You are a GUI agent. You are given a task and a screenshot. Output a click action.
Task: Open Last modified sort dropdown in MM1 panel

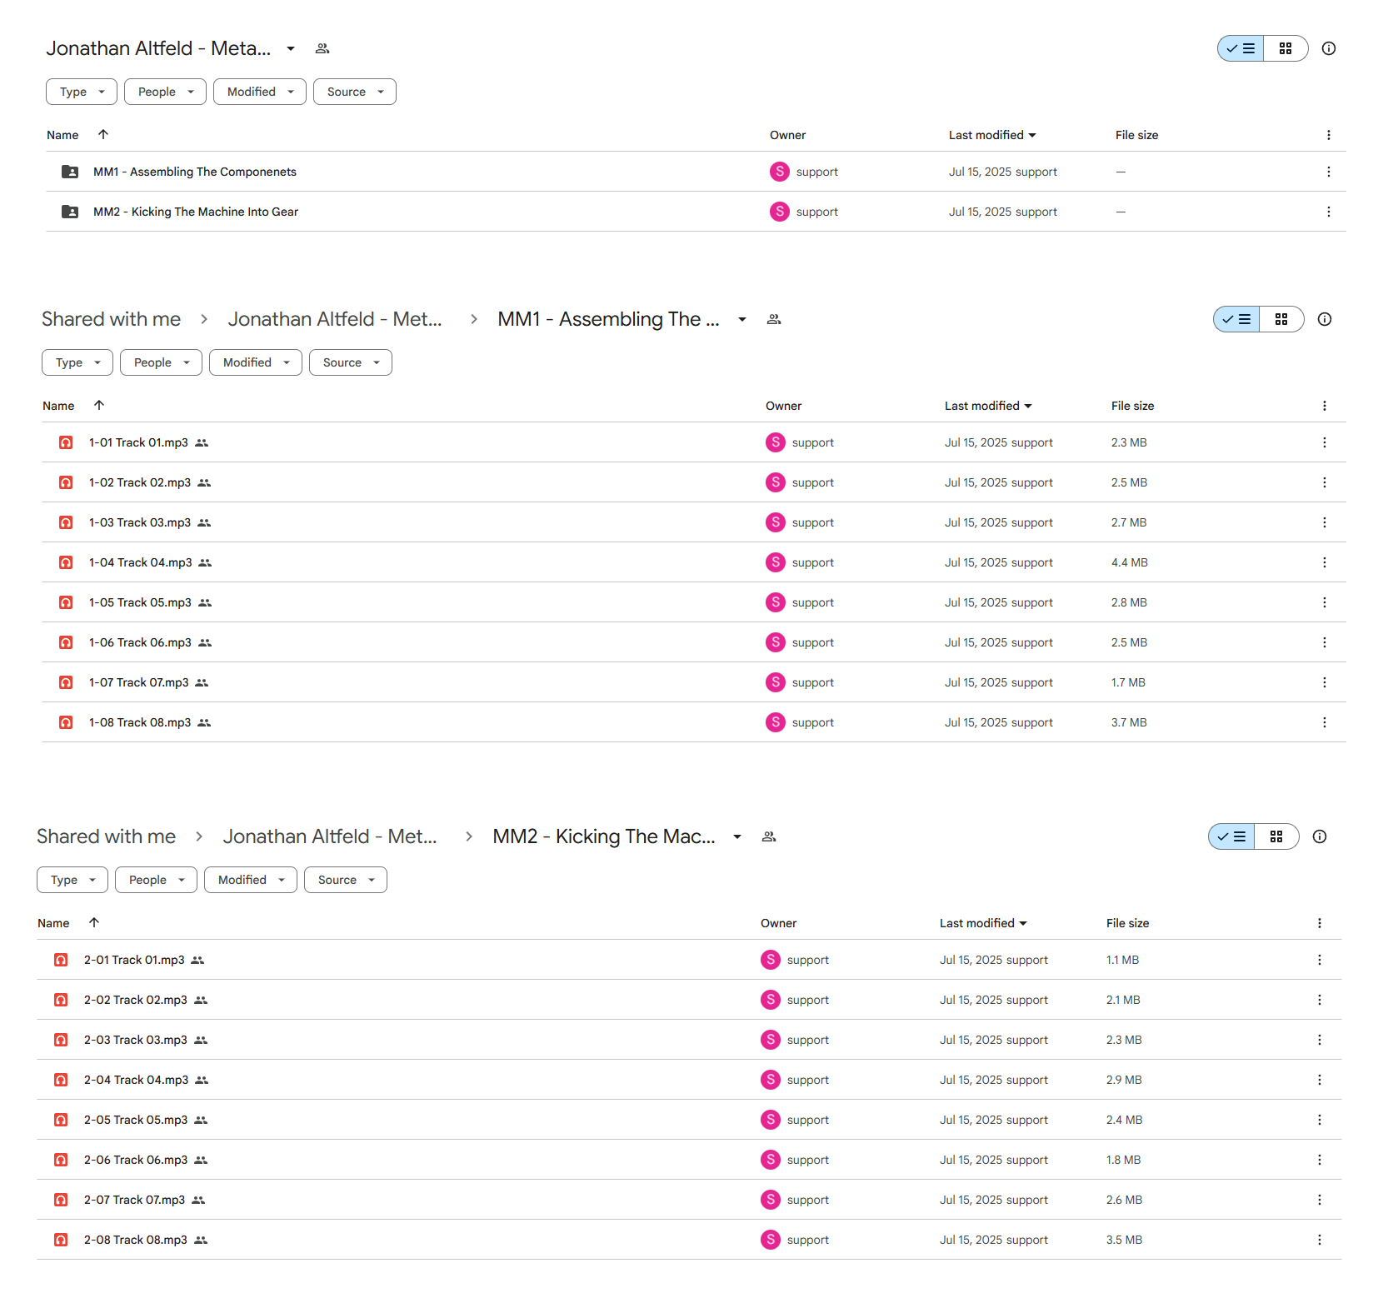coord(988,406)
